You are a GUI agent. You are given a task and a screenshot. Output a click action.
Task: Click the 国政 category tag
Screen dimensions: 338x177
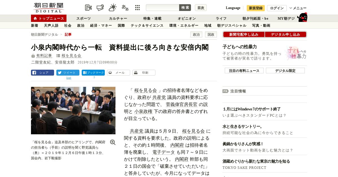coord(211,35)
